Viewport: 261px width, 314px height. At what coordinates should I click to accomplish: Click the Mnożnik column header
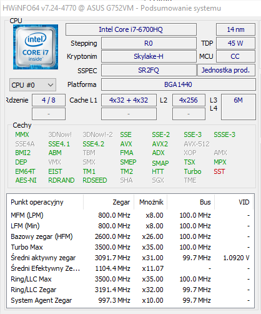pyautogui.click(x=150, y=202)
